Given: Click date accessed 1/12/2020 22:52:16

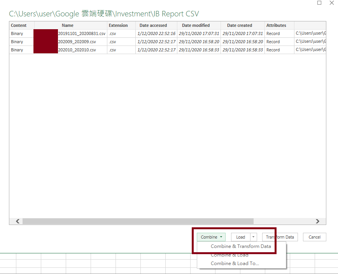Looking at the screenshot, I should [x=156, y=33].
